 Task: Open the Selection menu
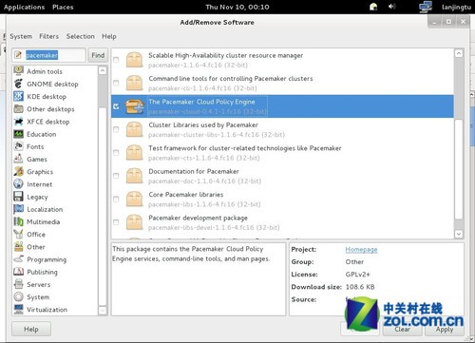(81, 36)
